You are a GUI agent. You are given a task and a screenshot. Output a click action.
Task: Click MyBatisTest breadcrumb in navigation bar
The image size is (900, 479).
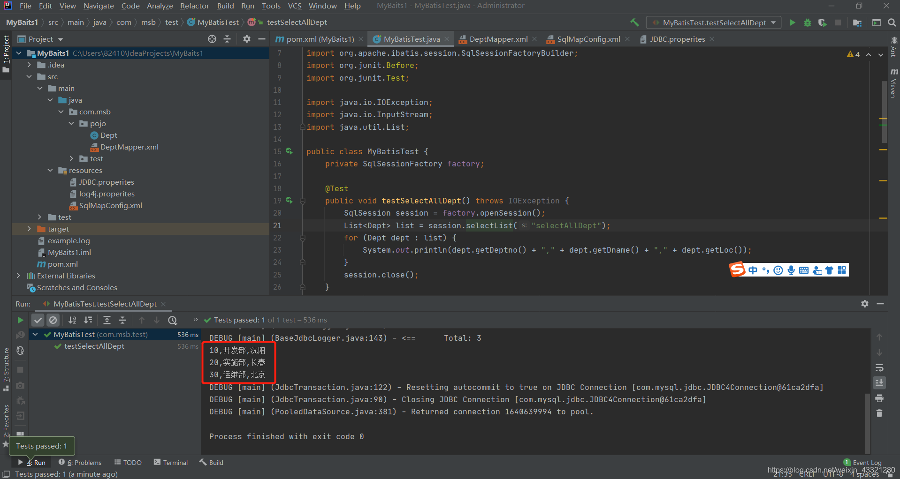point(214,22)
